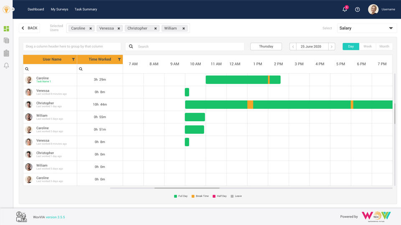The image size is (401, 225).
Task: Sort by Time Worked column header
Action: [x=100, y=60]
